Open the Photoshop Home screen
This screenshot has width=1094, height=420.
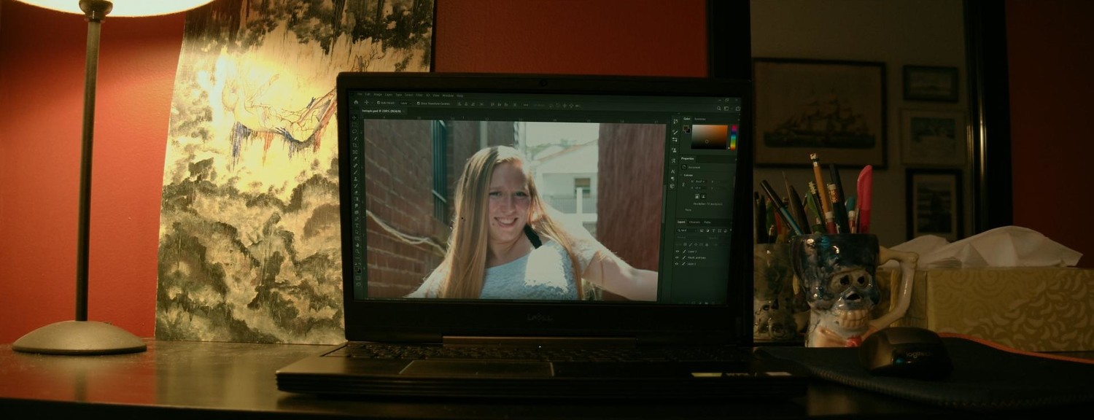(356, 103)
